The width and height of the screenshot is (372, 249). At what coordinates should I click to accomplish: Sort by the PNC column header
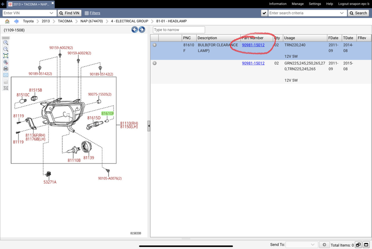[x=189, y=38]
